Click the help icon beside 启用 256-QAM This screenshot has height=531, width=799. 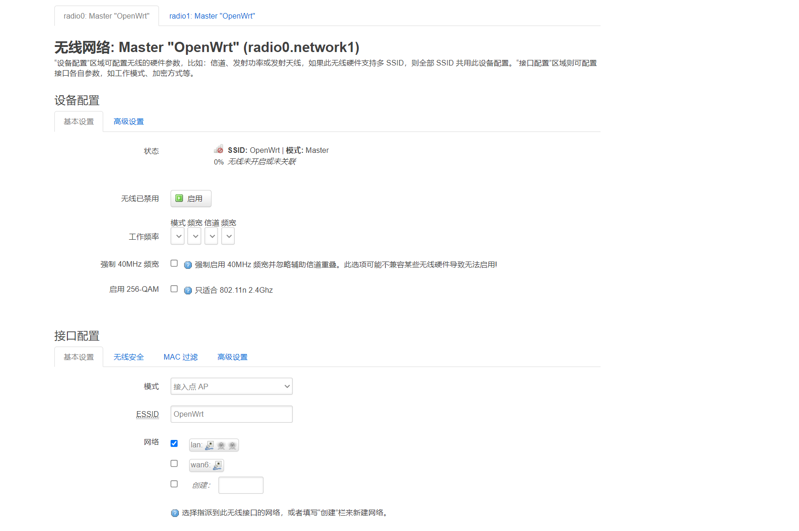click(187, 290)
